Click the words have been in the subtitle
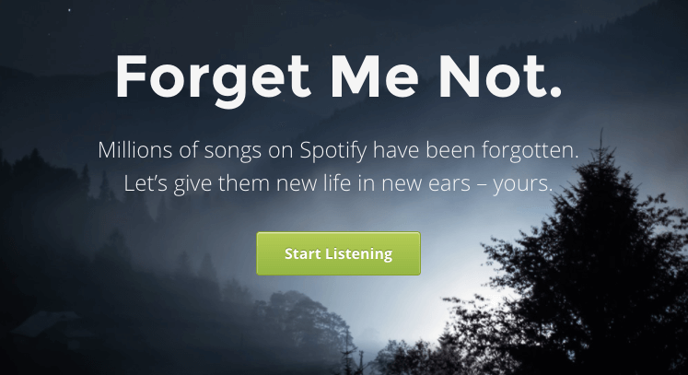This screenshot has width=688, height=375. (425, 150)
